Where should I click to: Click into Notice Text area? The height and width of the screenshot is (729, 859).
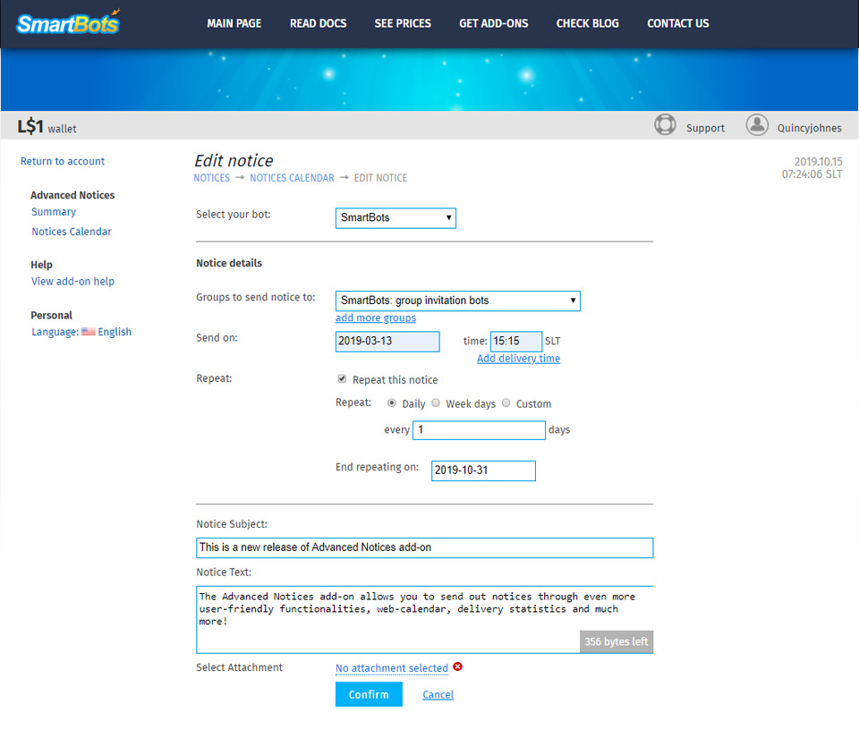tap(424, 620)
